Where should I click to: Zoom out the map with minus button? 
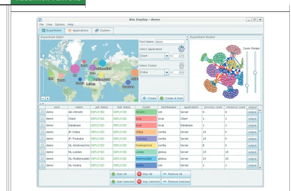(x=43, y=99)
